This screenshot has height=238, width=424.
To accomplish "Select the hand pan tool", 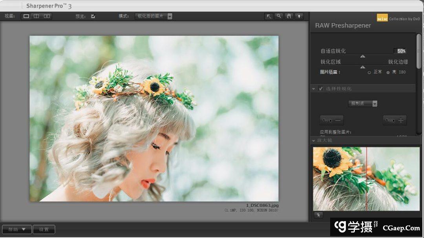I will coord(289,16).
